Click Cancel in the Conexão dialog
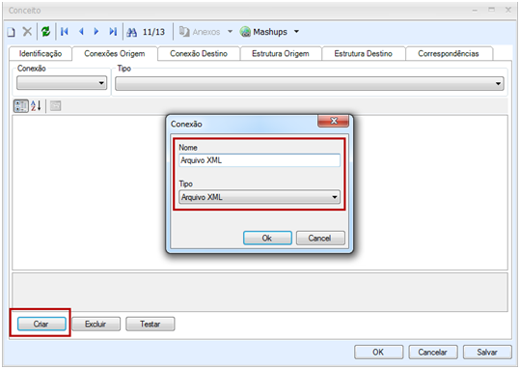Screen dimensions: 520x369 click(x=320, y=239)
